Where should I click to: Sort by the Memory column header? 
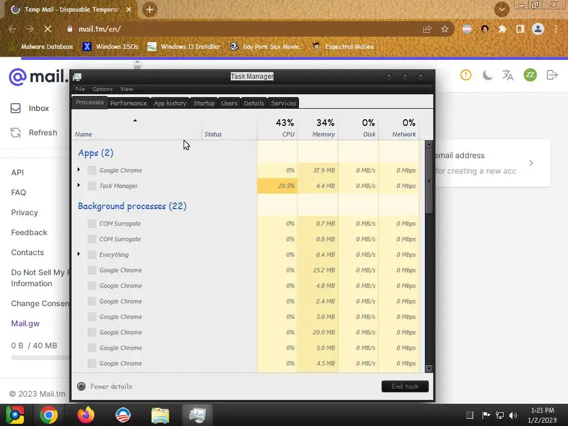(x=318, y=128)
